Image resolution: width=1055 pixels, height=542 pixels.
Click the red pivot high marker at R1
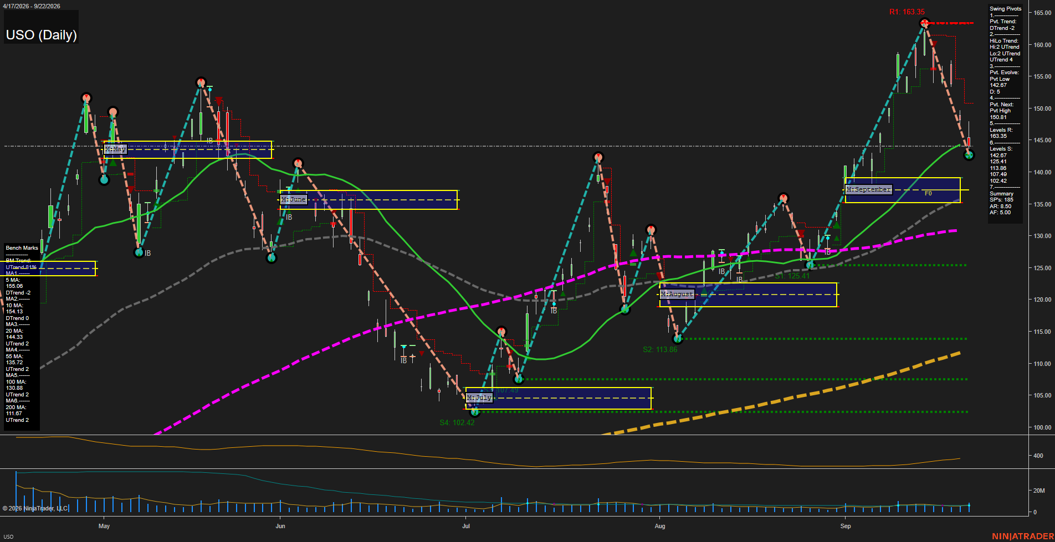(x=924, y=23)
